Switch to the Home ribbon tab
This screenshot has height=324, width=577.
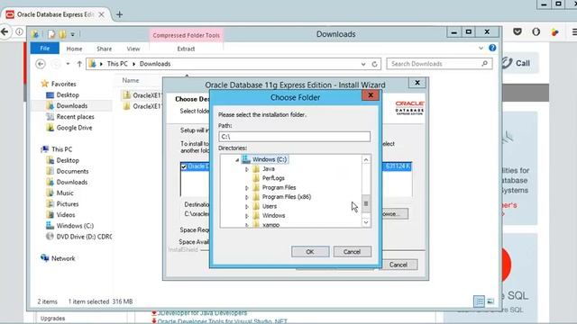tap(74, 49)
